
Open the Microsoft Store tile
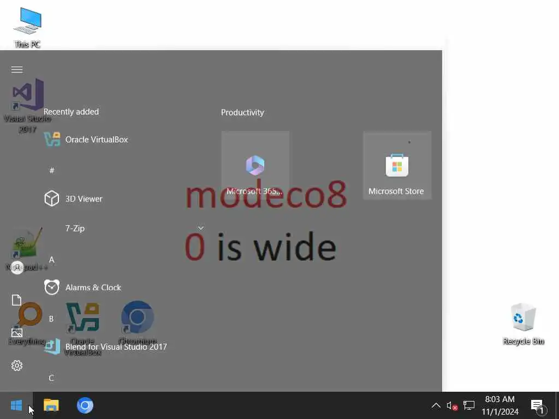click(x=397, y=165)
